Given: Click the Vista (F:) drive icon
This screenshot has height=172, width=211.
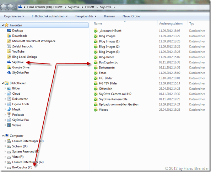Looking at the screenshot, I should coord(9,157).
